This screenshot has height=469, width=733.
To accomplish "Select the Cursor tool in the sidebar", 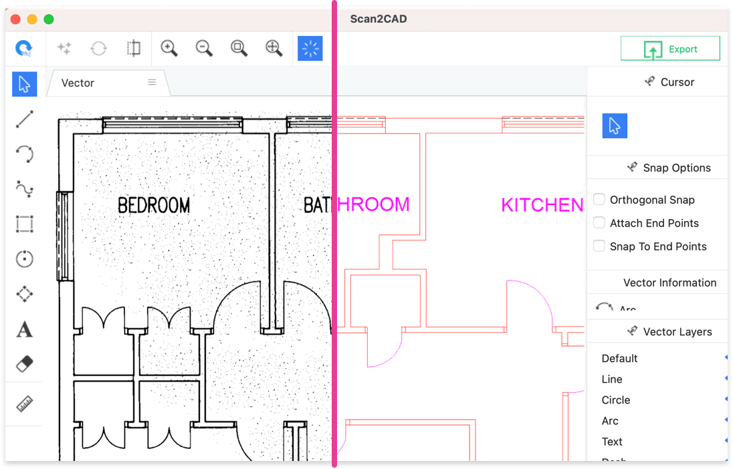I will coord(615,126).
